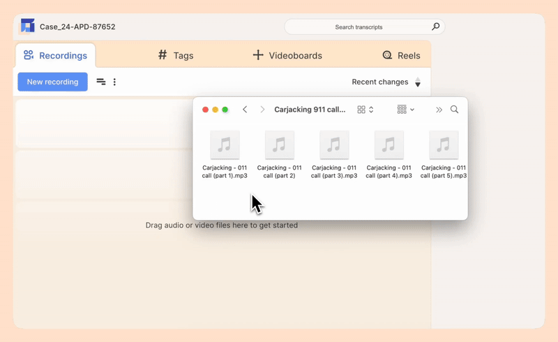Click the search magnifier in Search transcripts
The width and height of the screenshot is (558, 342).
point(436,27)
